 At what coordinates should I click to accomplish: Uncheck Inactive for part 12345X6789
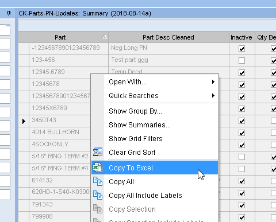[241, 109]
